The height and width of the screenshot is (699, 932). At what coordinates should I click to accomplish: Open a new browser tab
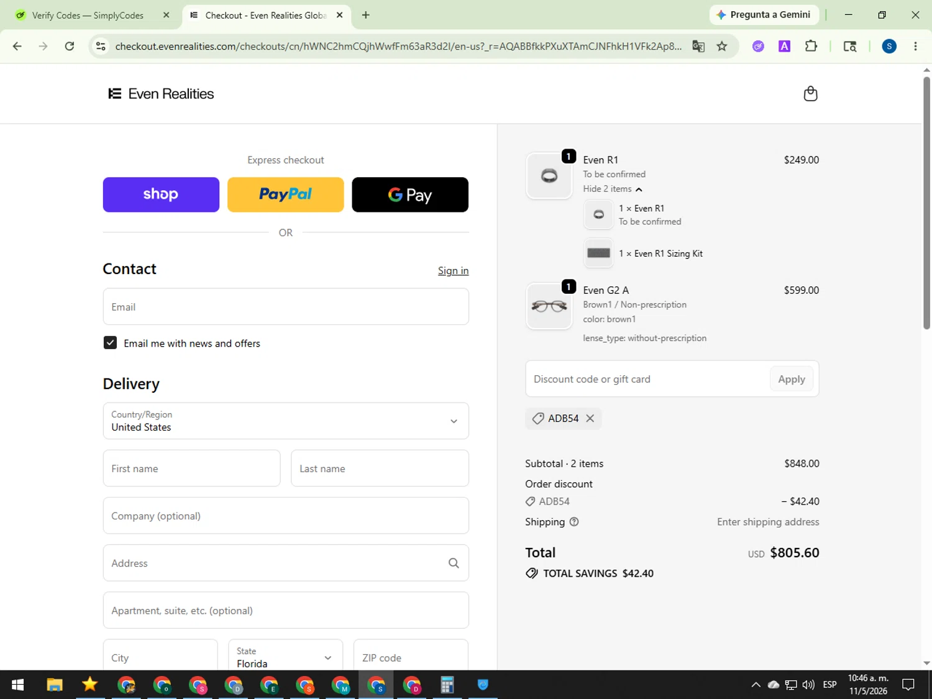[366, 15]
